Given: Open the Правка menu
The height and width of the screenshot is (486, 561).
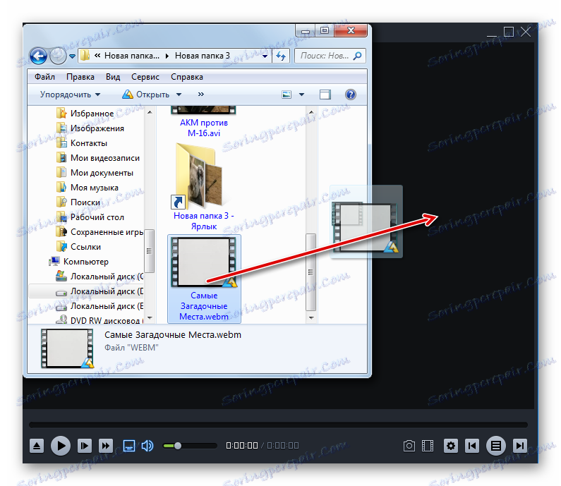Looking at the screenshot, I should 80,77.
